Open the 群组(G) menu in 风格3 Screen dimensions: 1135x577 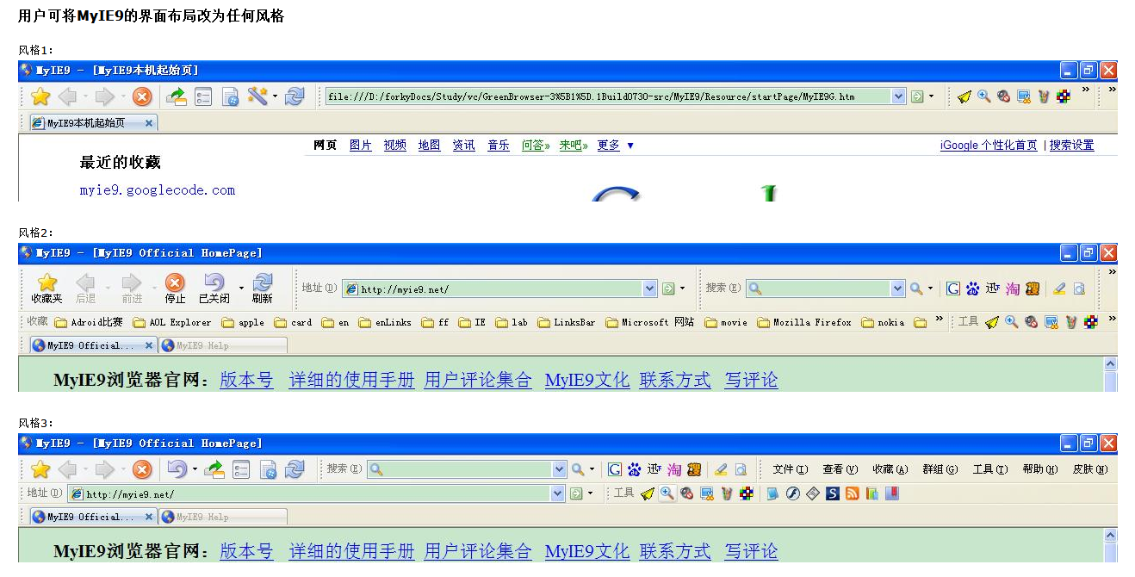(x=940, y=469)
